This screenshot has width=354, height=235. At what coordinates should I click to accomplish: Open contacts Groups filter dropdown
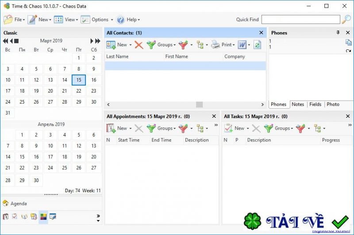tap(161, 45)
